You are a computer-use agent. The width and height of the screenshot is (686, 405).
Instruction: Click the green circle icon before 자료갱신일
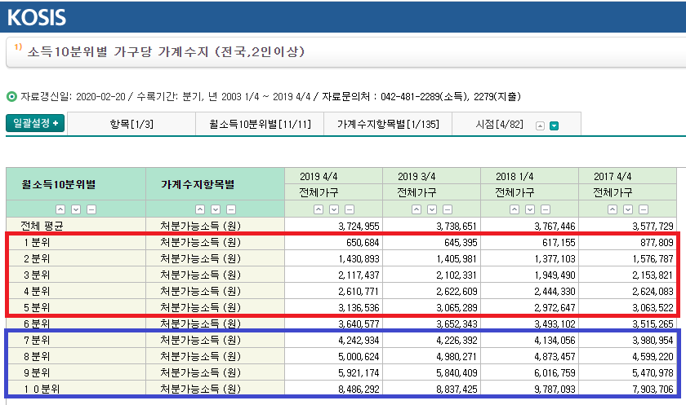pos(11,97)
